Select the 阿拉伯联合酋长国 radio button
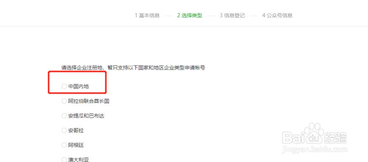The image size is (368, 162). point(64,101)
